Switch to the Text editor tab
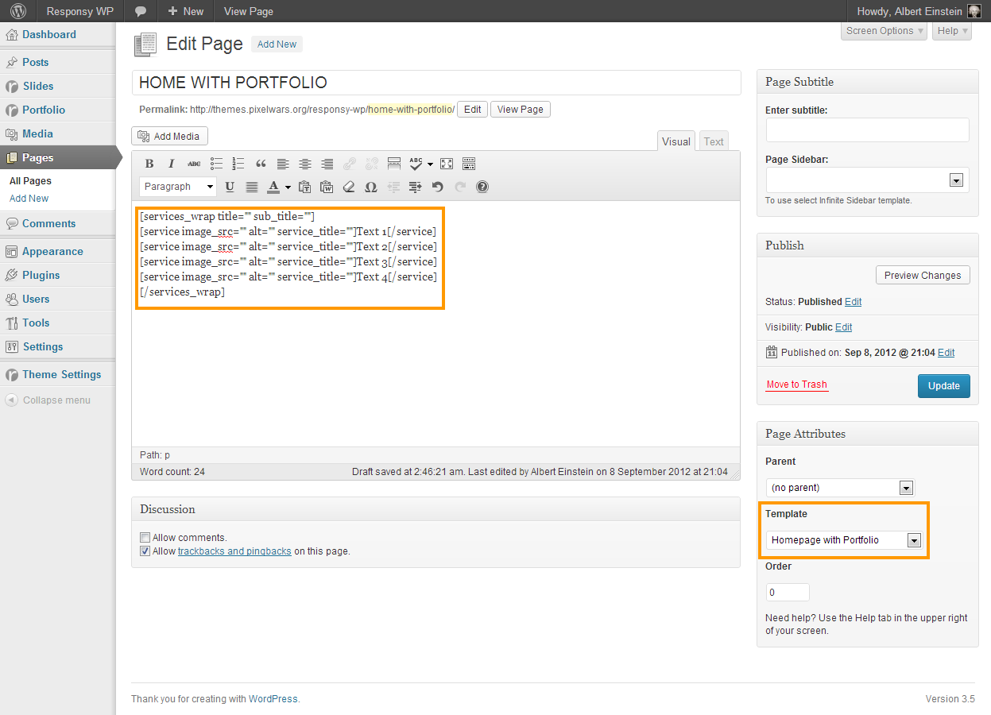This screenshot has height=715, width=991. click(714, 141)
